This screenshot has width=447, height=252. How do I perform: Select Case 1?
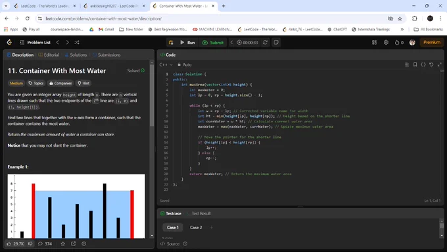pos(173,228)
